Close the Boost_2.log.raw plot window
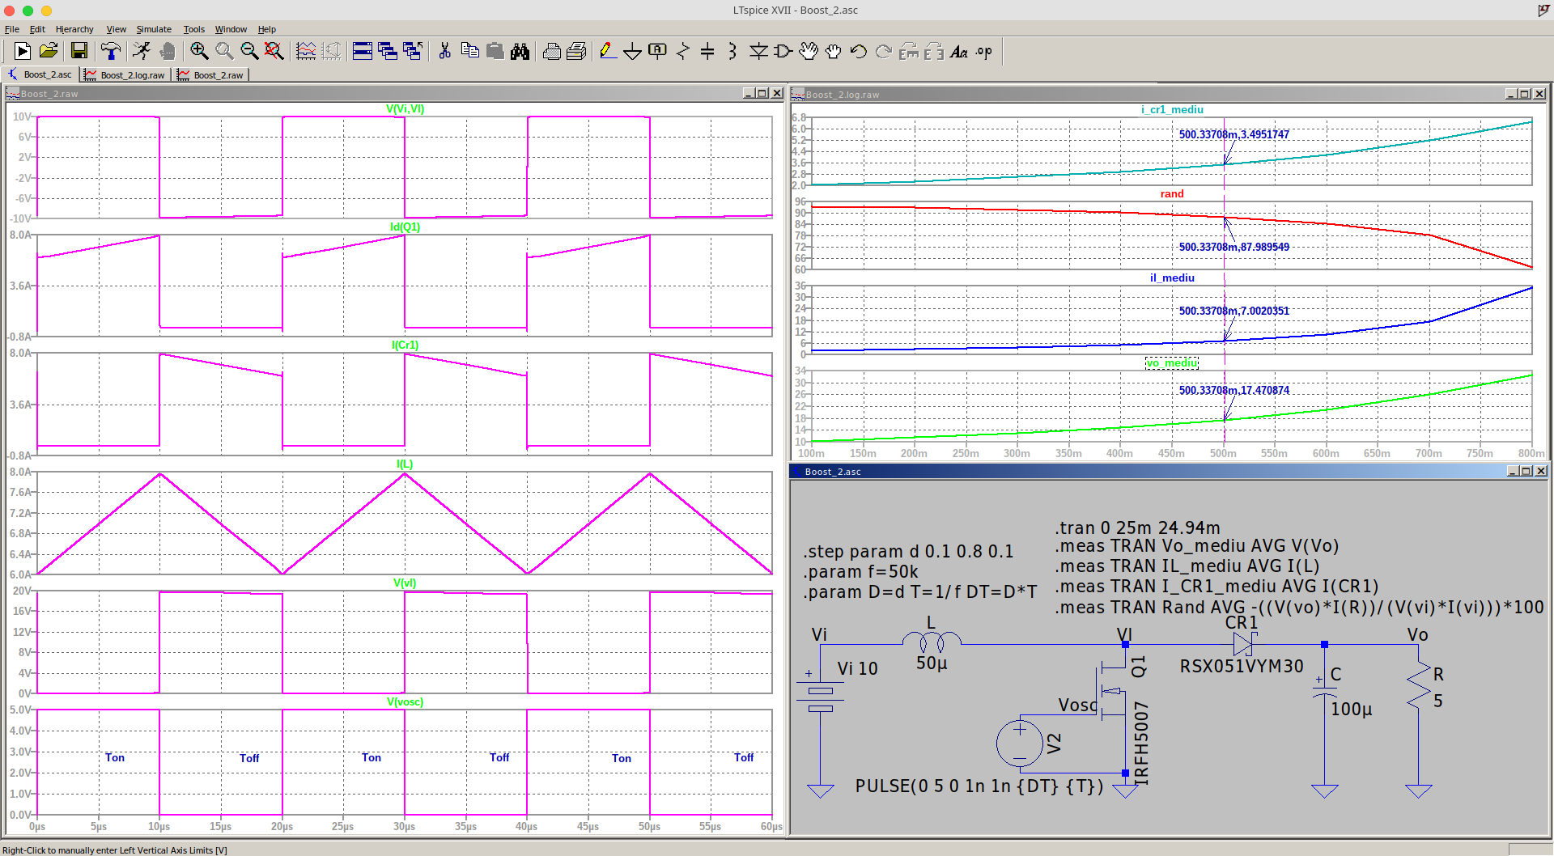The width and height of the screenshot is (1554, 856). click(1539, 94)
